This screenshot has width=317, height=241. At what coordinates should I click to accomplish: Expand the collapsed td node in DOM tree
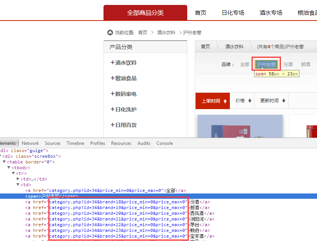coord(18,179)
